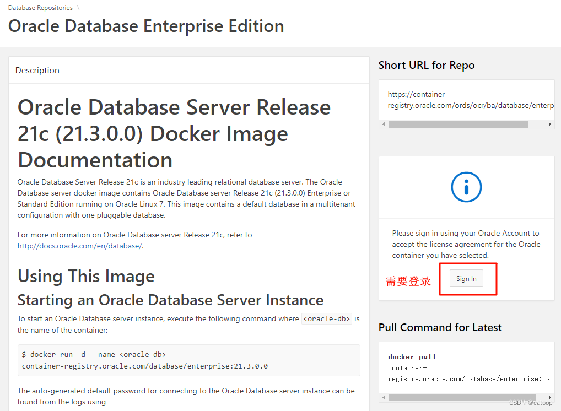
Task: Click the Oracle Database Enterprise Edition page title
Action: pos(146,26)
